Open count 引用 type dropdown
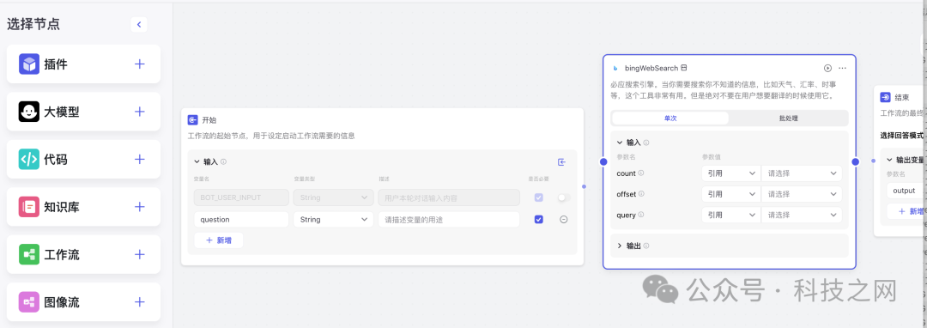 (730, 173)
